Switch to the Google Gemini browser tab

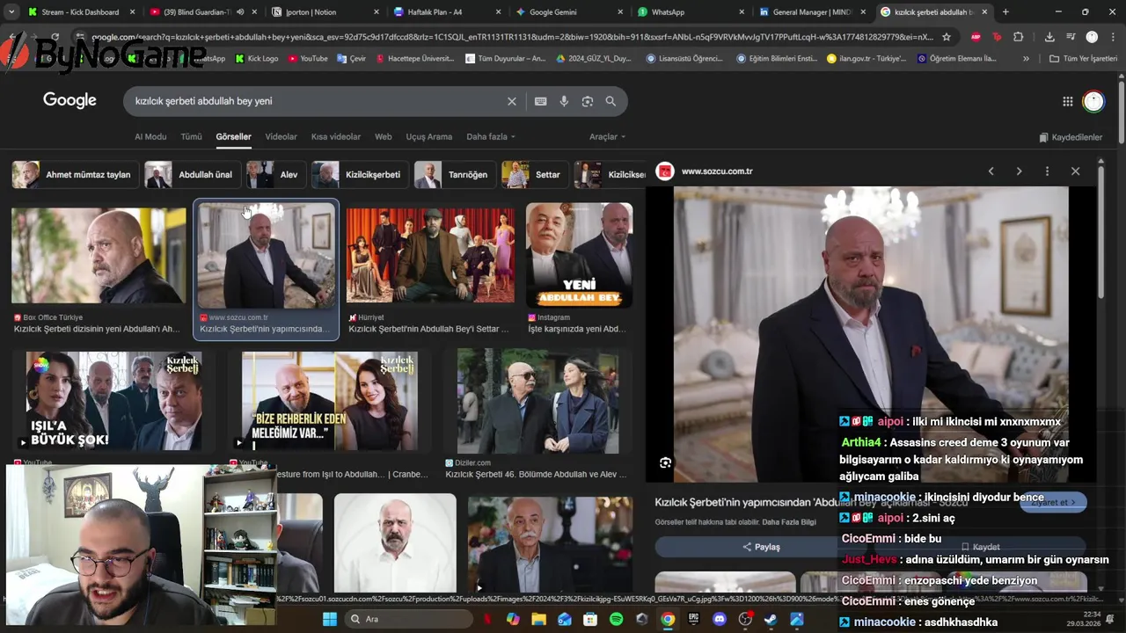point(568,12)
